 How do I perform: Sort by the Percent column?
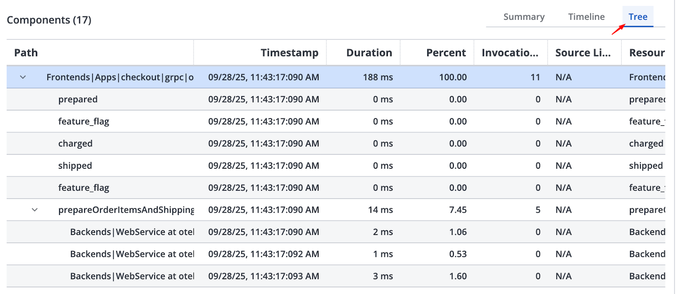tap(446, 53)
